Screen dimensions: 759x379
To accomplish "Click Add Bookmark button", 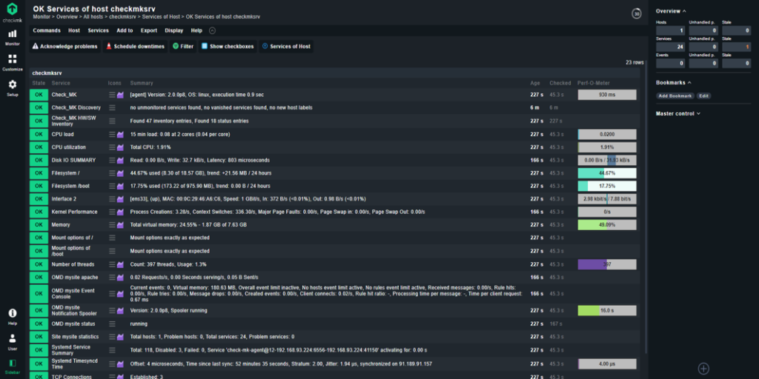I will [x=675, y=96].
